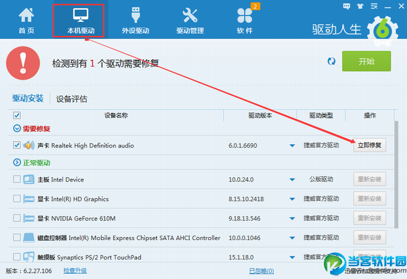Click the Realtek sound card speaker icon

tap(29, 145)
